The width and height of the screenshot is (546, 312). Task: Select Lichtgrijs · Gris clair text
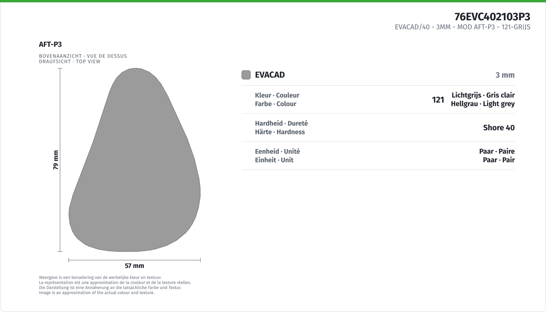[483, 95]
